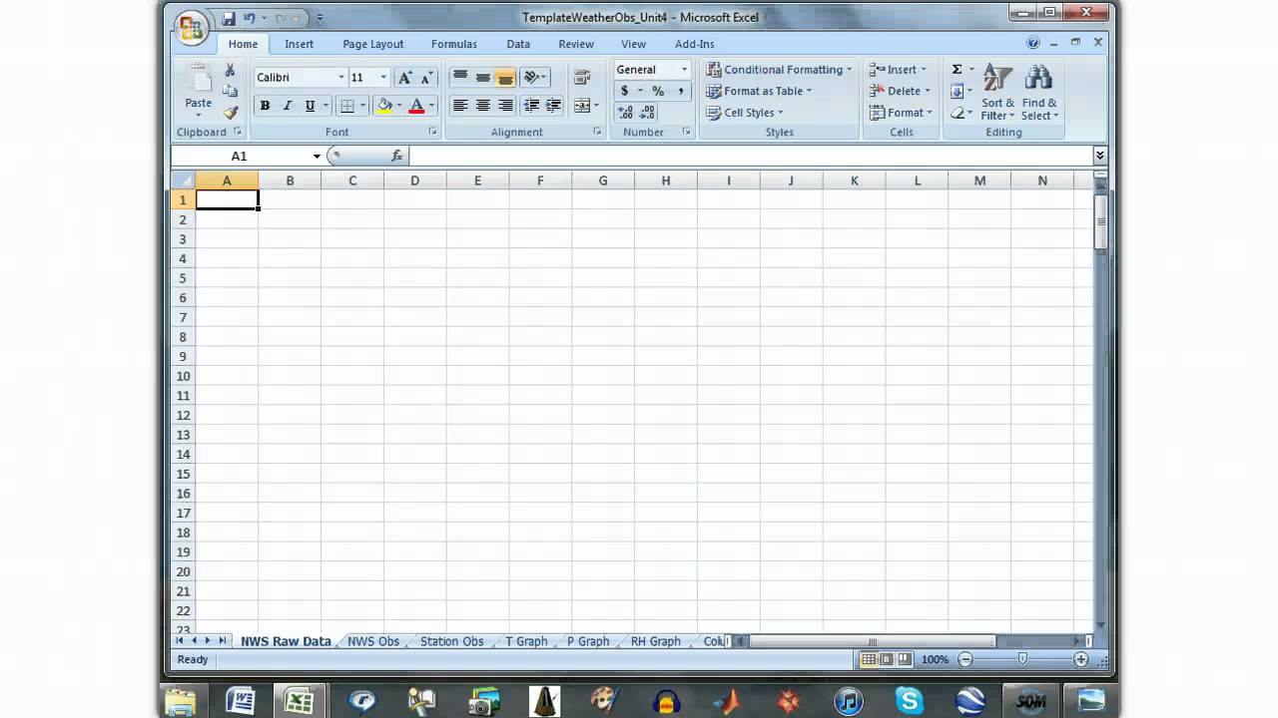This screenshot has height=718, width=1278.
Task: Click the Fill Color paint bucket
Action: click(385, 106)
